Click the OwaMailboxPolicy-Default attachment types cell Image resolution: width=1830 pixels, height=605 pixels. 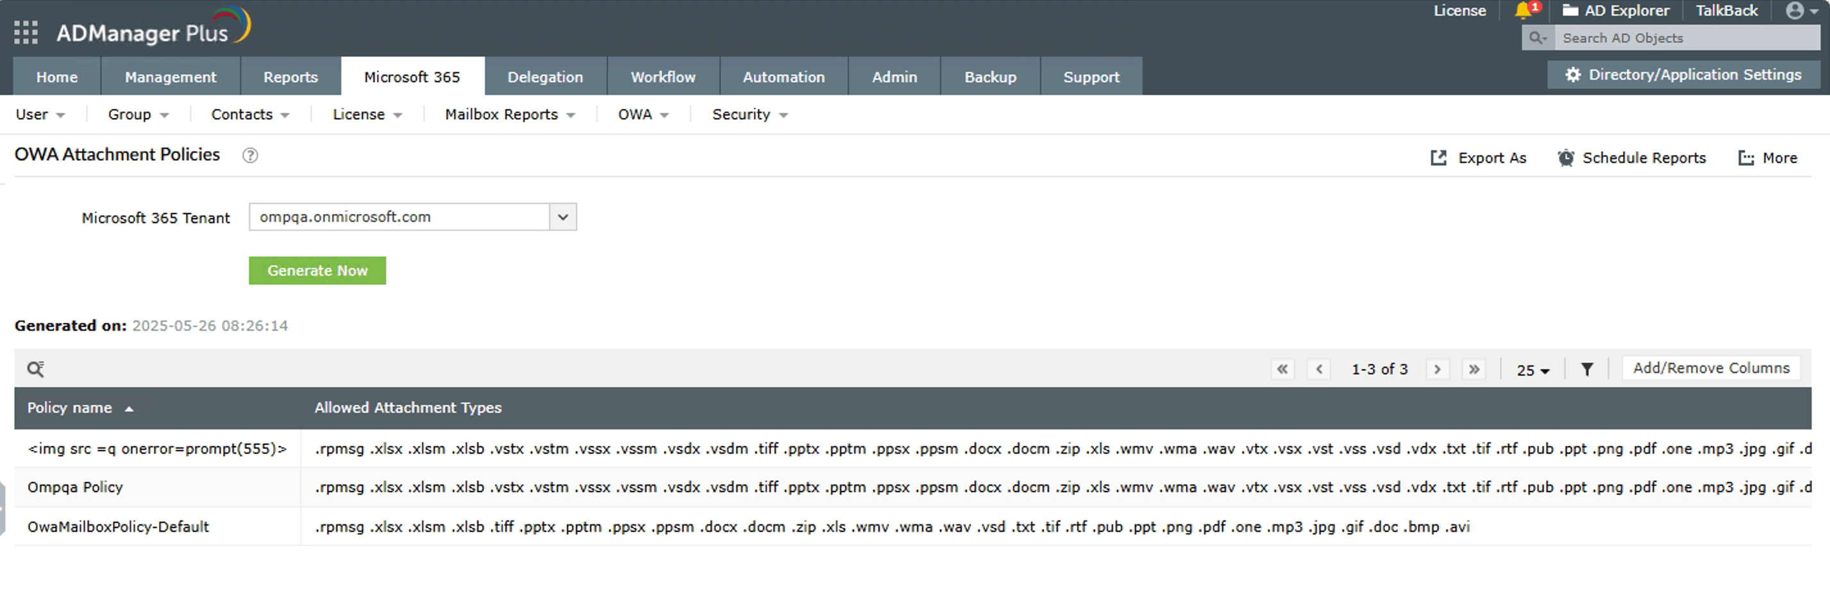point(1055,527)
